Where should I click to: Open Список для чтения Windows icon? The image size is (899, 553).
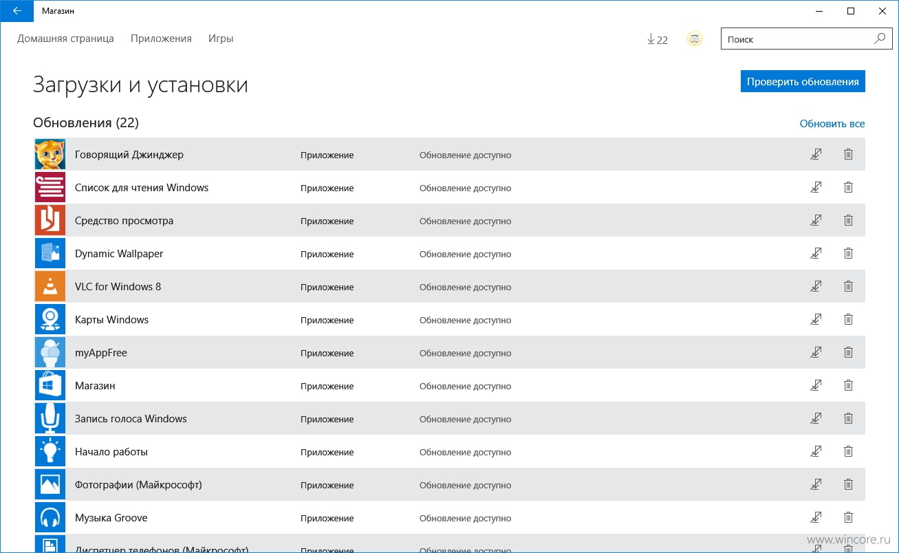50,188
